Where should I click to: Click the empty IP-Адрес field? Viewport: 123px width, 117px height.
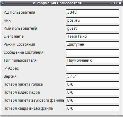[93, 68]
